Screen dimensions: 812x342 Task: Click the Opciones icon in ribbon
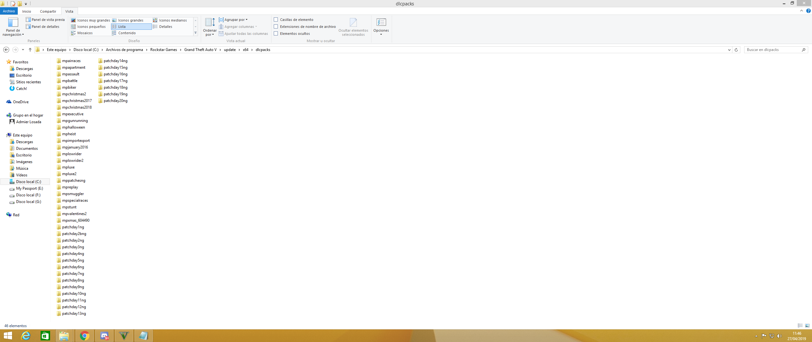click(x=381, y=23)
